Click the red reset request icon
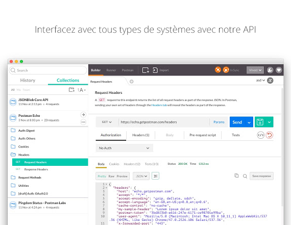Viewport: 291px width, 225px height. point(269,135)
